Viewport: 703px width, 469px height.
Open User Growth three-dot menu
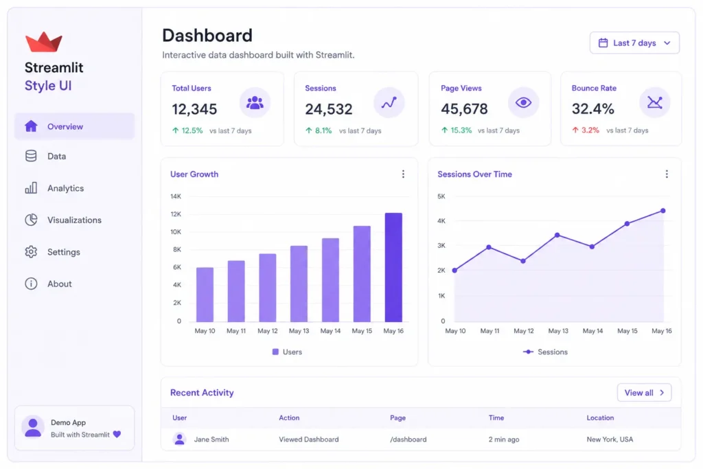(403, 174)
